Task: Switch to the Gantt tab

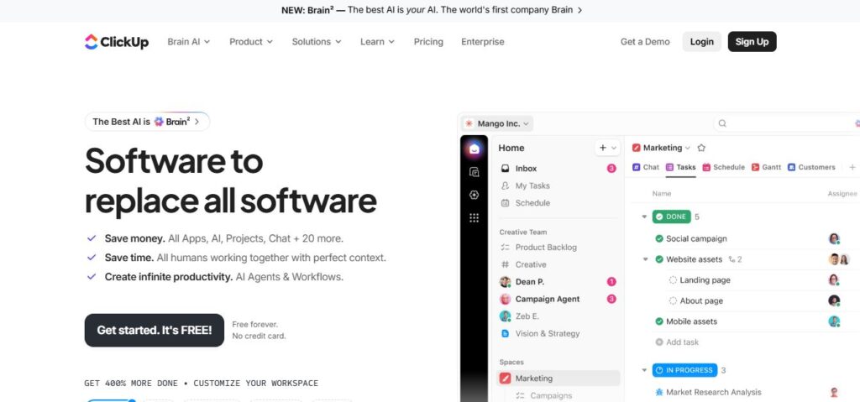Action: tap(766, 167)
